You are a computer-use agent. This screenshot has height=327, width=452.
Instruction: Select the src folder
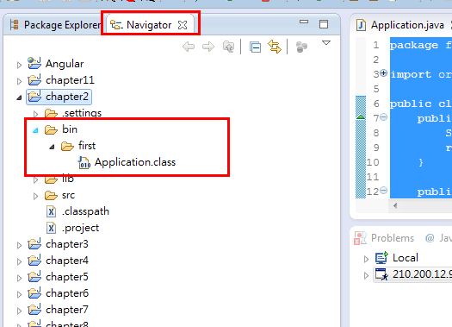click(68, 195)
